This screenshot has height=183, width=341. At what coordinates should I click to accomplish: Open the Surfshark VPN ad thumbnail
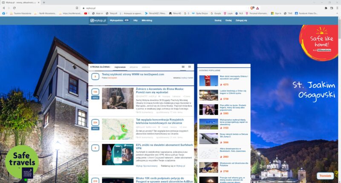118,154
